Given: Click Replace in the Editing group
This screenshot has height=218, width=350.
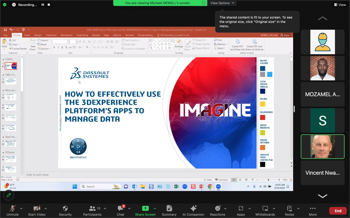Looking at the screenshot, I should point(221,44).
